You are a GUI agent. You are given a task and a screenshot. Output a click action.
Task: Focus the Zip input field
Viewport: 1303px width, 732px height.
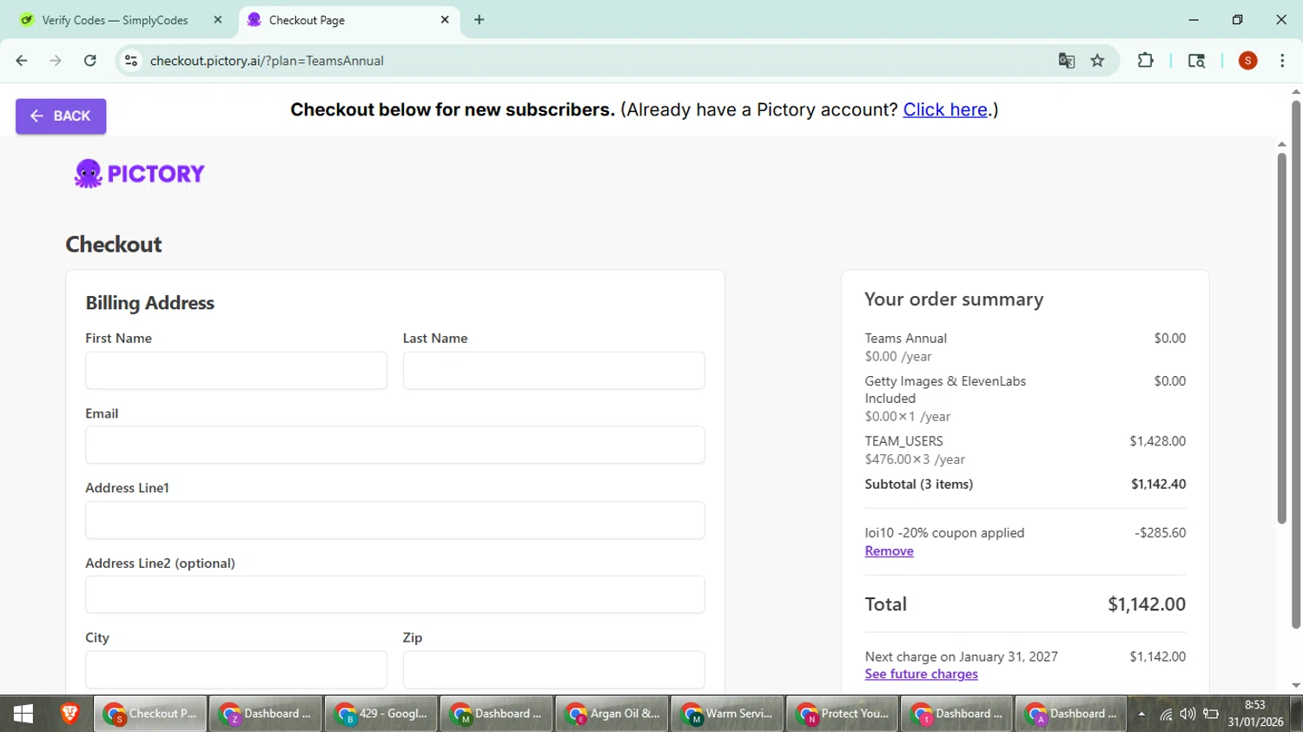point(553,669)
